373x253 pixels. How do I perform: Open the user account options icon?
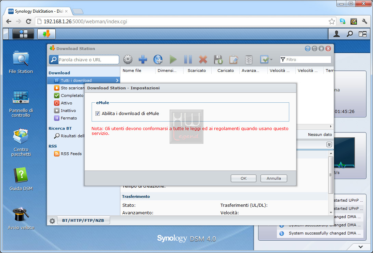(x=336, y=34)
